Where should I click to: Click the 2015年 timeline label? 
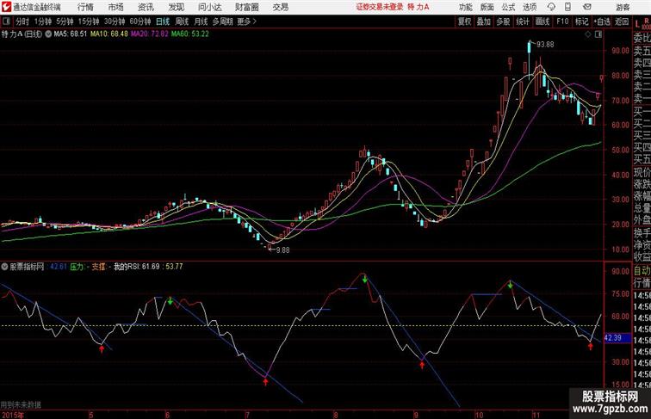12,415
